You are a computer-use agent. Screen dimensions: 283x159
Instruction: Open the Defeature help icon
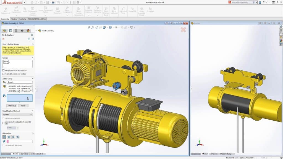tap(32, 35)
